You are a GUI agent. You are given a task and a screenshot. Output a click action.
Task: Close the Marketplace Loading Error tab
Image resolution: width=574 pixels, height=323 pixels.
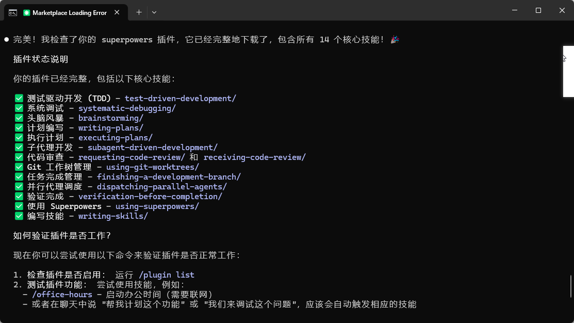click(x=117, y=12)
